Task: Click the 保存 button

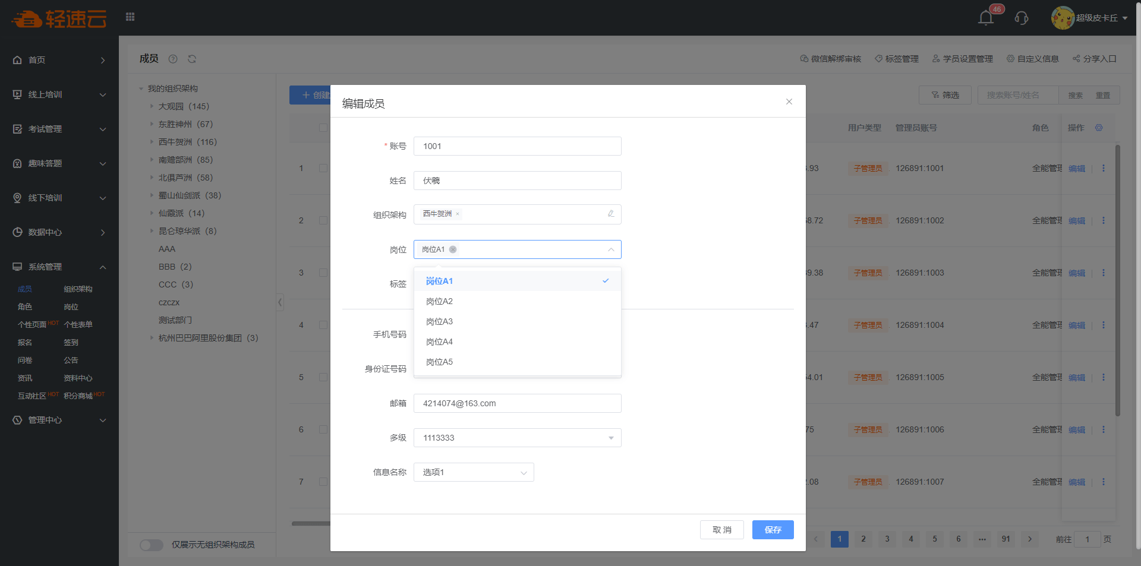Action: pos(773,530)
